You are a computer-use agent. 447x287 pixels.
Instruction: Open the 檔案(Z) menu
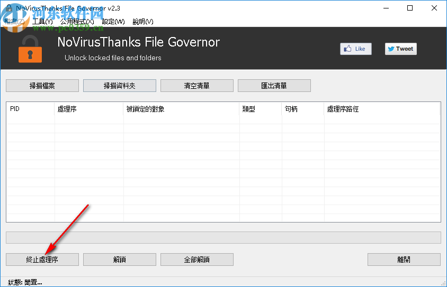pos(14,22)
